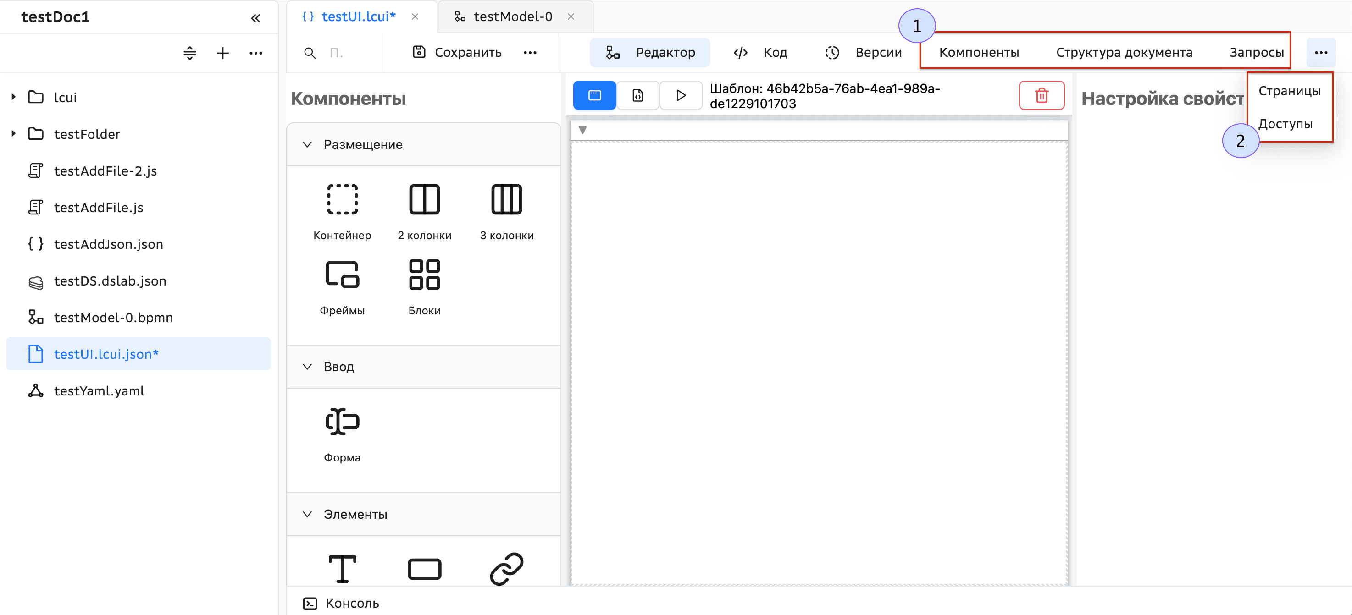Expand the lcui folder
The width and height of the screenshot is (1352, 615).
14,97
